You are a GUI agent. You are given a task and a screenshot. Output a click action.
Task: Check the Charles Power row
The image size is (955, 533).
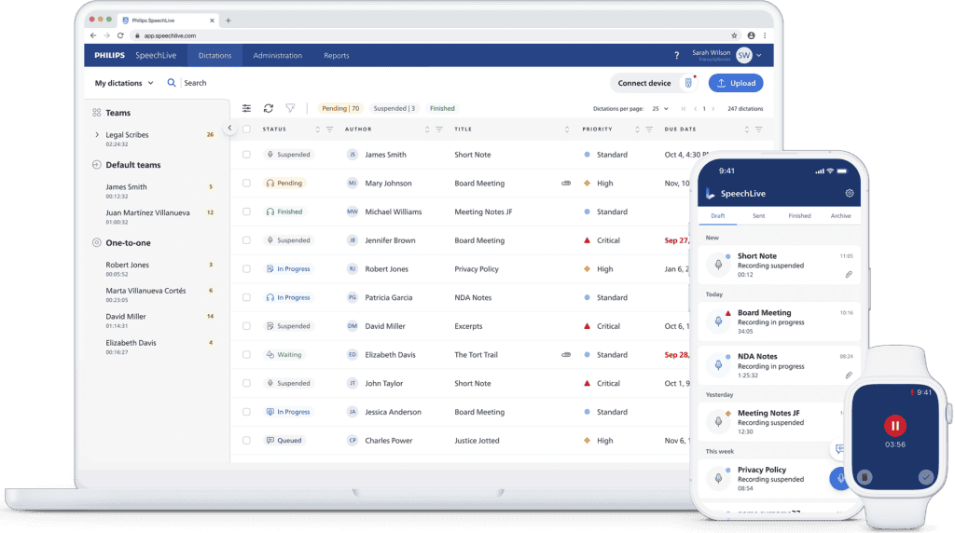click(x=246, y=441)
